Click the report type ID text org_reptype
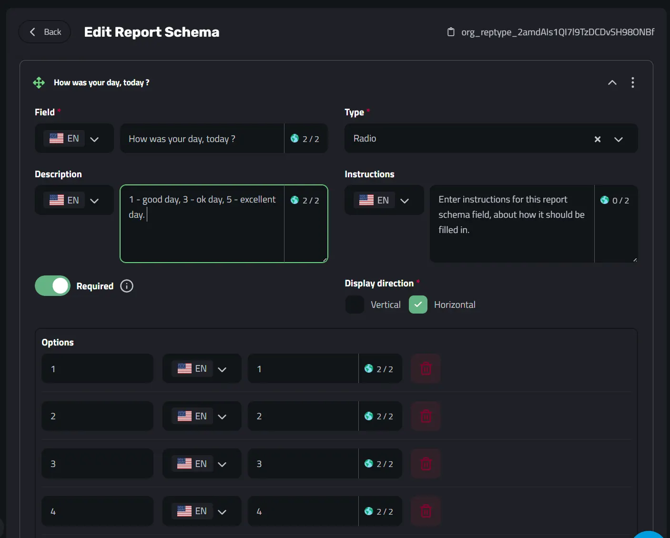This screenshot has height=538, width=670. [x=558, y=32]
